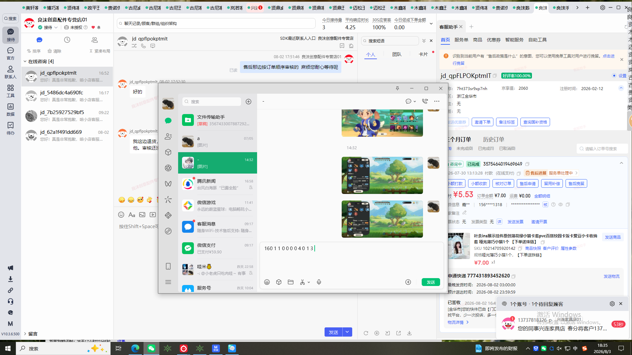Open the WeChat chat more options (three dots)

coord(437,101)
